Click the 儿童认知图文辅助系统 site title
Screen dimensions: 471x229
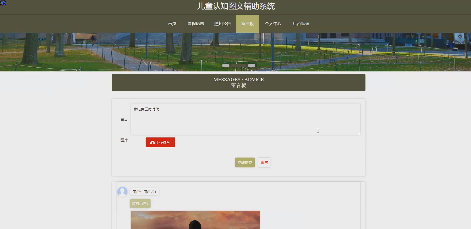(x=236, y=6)
